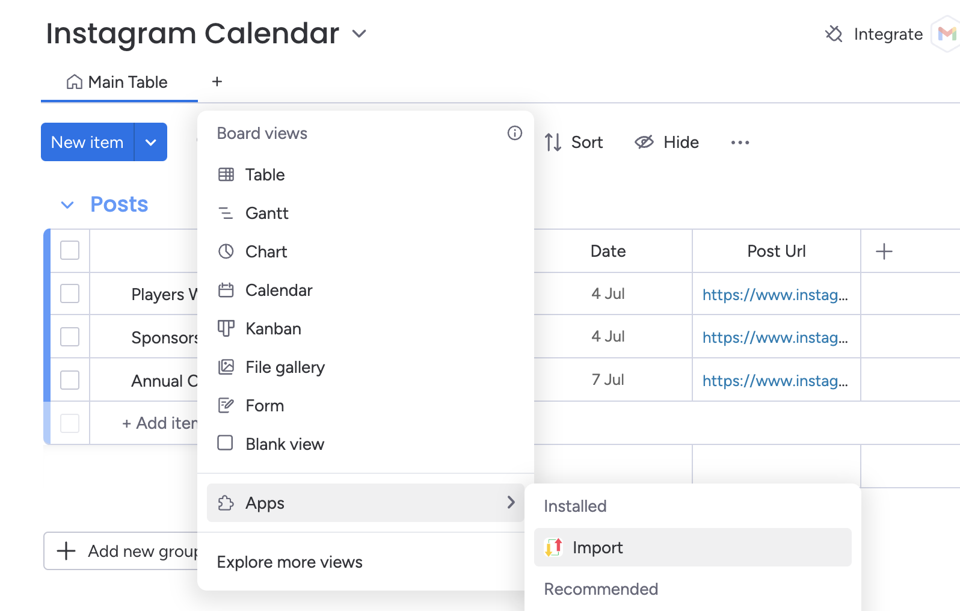
Task: Open the Instagram Calendar title dropdown
Action: (x=359, y=34)
